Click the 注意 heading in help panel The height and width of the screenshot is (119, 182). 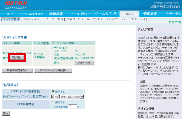coord(143,81)
